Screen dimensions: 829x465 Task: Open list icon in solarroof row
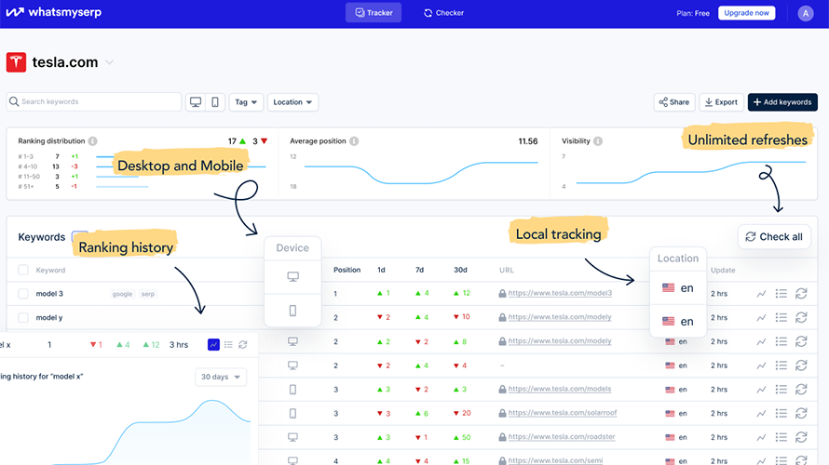click(781, 413)
